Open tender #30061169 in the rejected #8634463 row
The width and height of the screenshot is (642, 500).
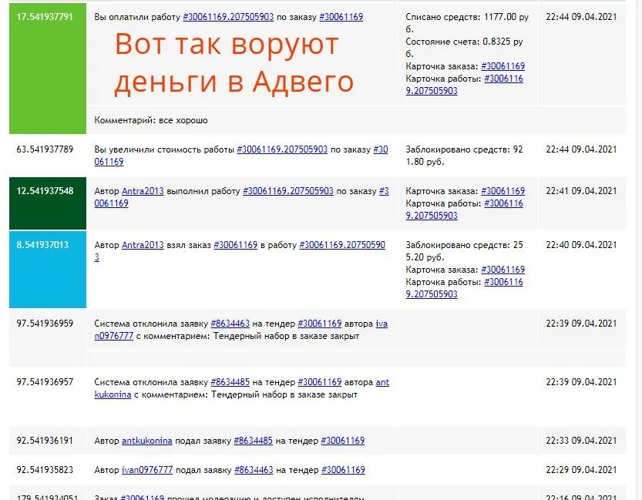point(320,324)
